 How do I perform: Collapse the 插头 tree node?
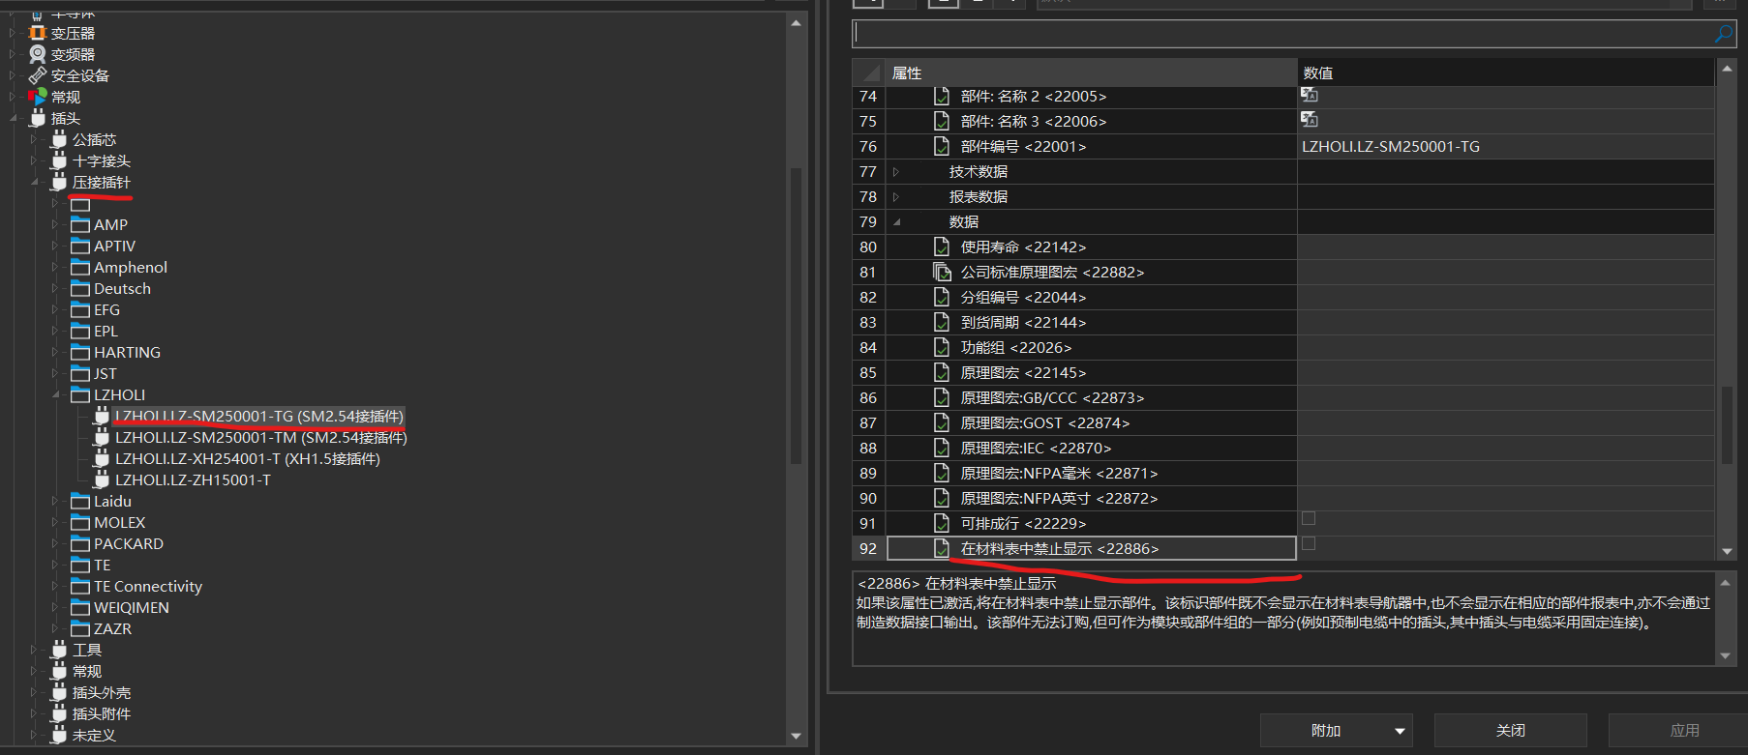(x=14, y=118)
